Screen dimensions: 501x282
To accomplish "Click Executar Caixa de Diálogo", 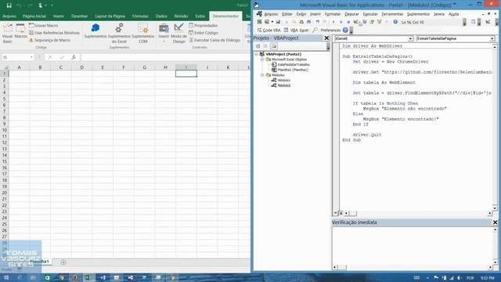I will coord(214,40).
